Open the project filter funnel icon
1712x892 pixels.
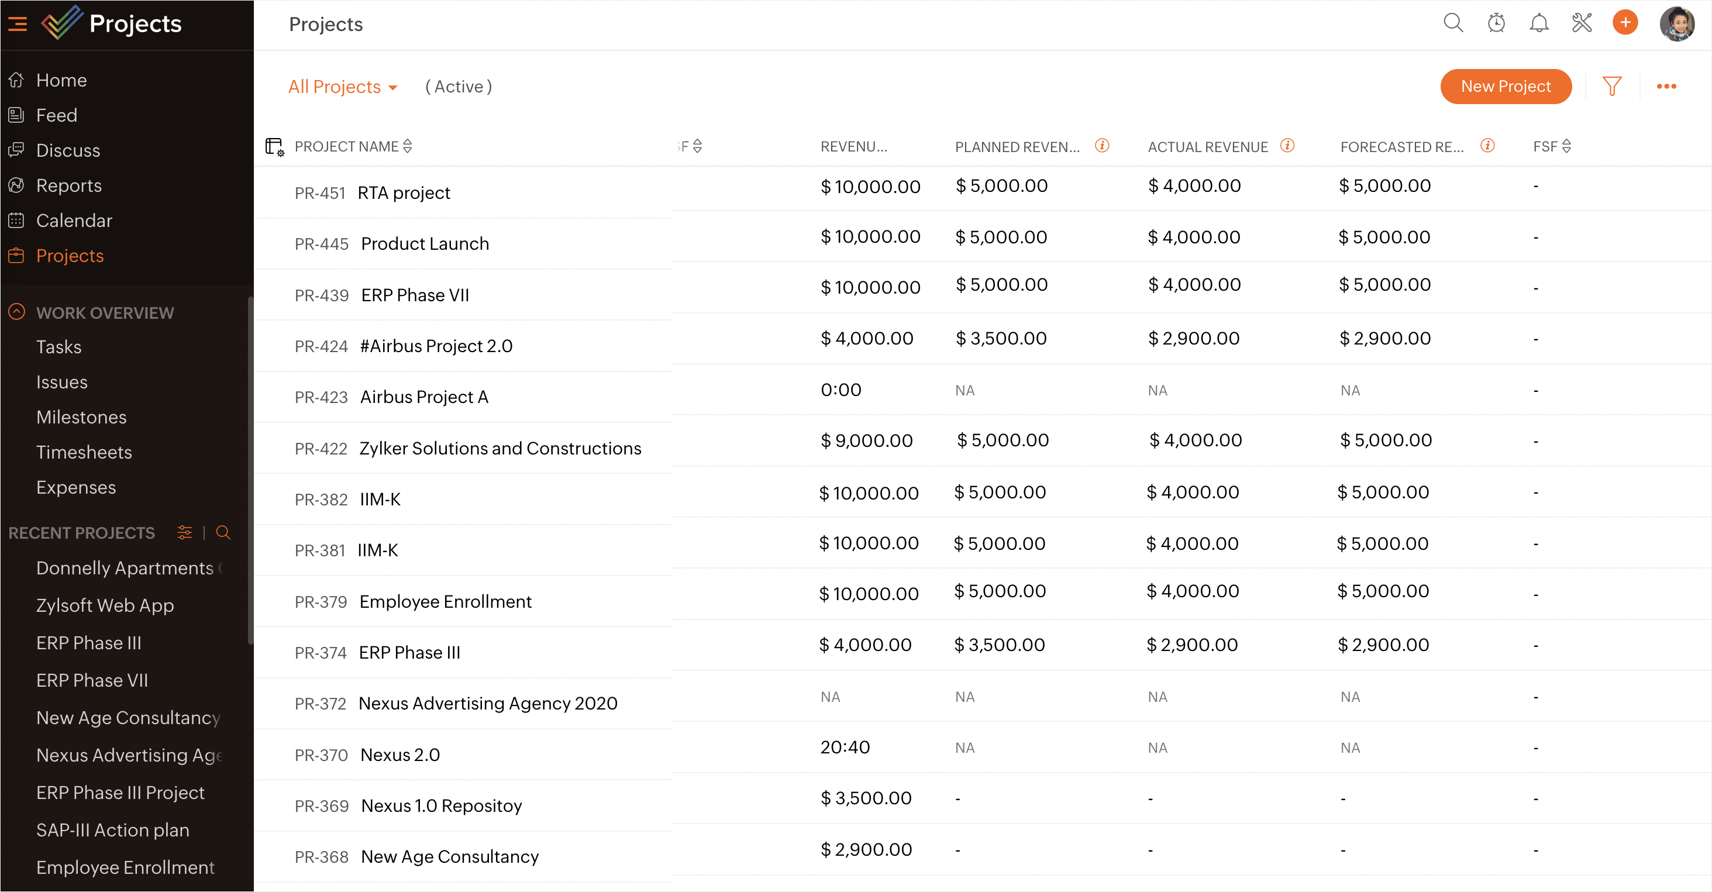pyautogui.click(x=1611, y=87)
